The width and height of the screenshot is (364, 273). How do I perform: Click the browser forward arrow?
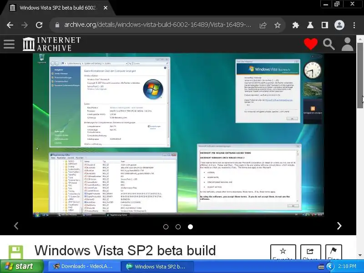coord(25,25)
